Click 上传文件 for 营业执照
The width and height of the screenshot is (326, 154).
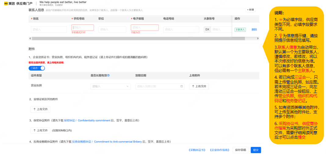[199, 86]
